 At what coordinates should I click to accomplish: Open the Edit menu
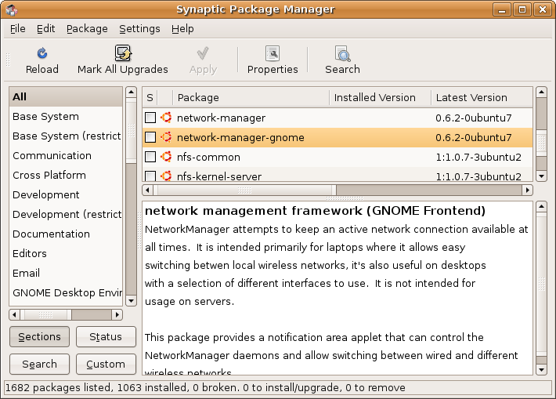(45, 29)
